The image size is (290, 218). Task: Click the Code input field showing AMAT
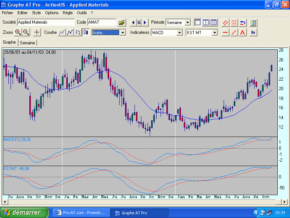102,22
